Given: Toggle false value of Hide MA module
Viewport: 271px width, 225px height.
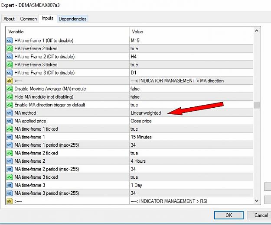Looking at the screenshot, I should pos(135,97).
